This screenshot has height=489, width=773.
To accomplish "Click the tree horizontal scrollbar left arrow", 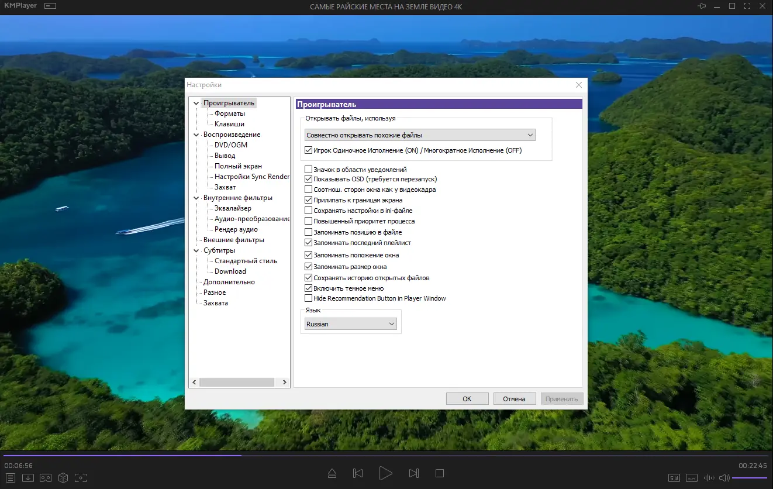I will pyautogui.click(x=194, y=382).
